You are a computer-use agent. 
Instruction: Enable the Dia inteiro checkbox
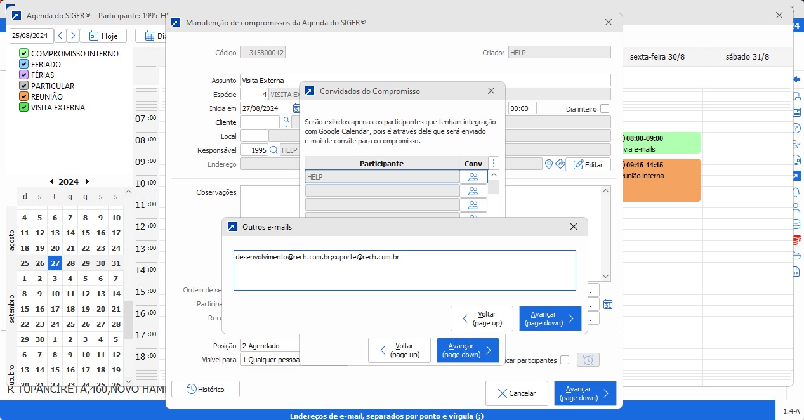coord(605,108)
